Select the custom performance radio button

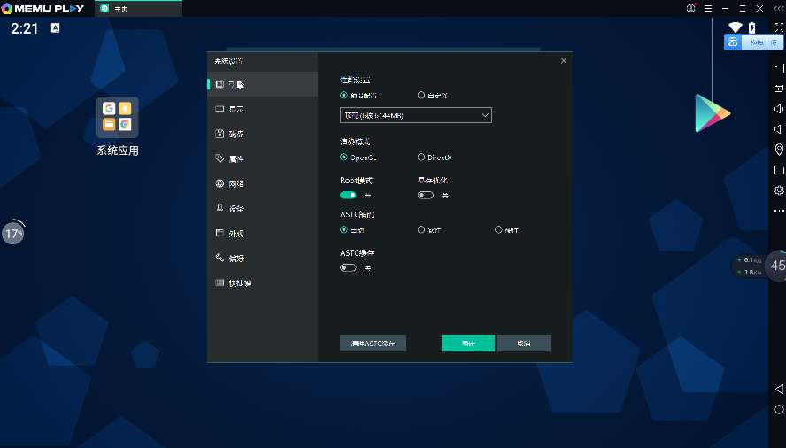pos(421,95)
